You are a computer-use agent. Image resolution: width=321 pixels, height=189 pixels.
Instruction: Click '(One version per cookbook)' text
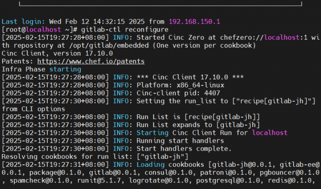(204, 45)
